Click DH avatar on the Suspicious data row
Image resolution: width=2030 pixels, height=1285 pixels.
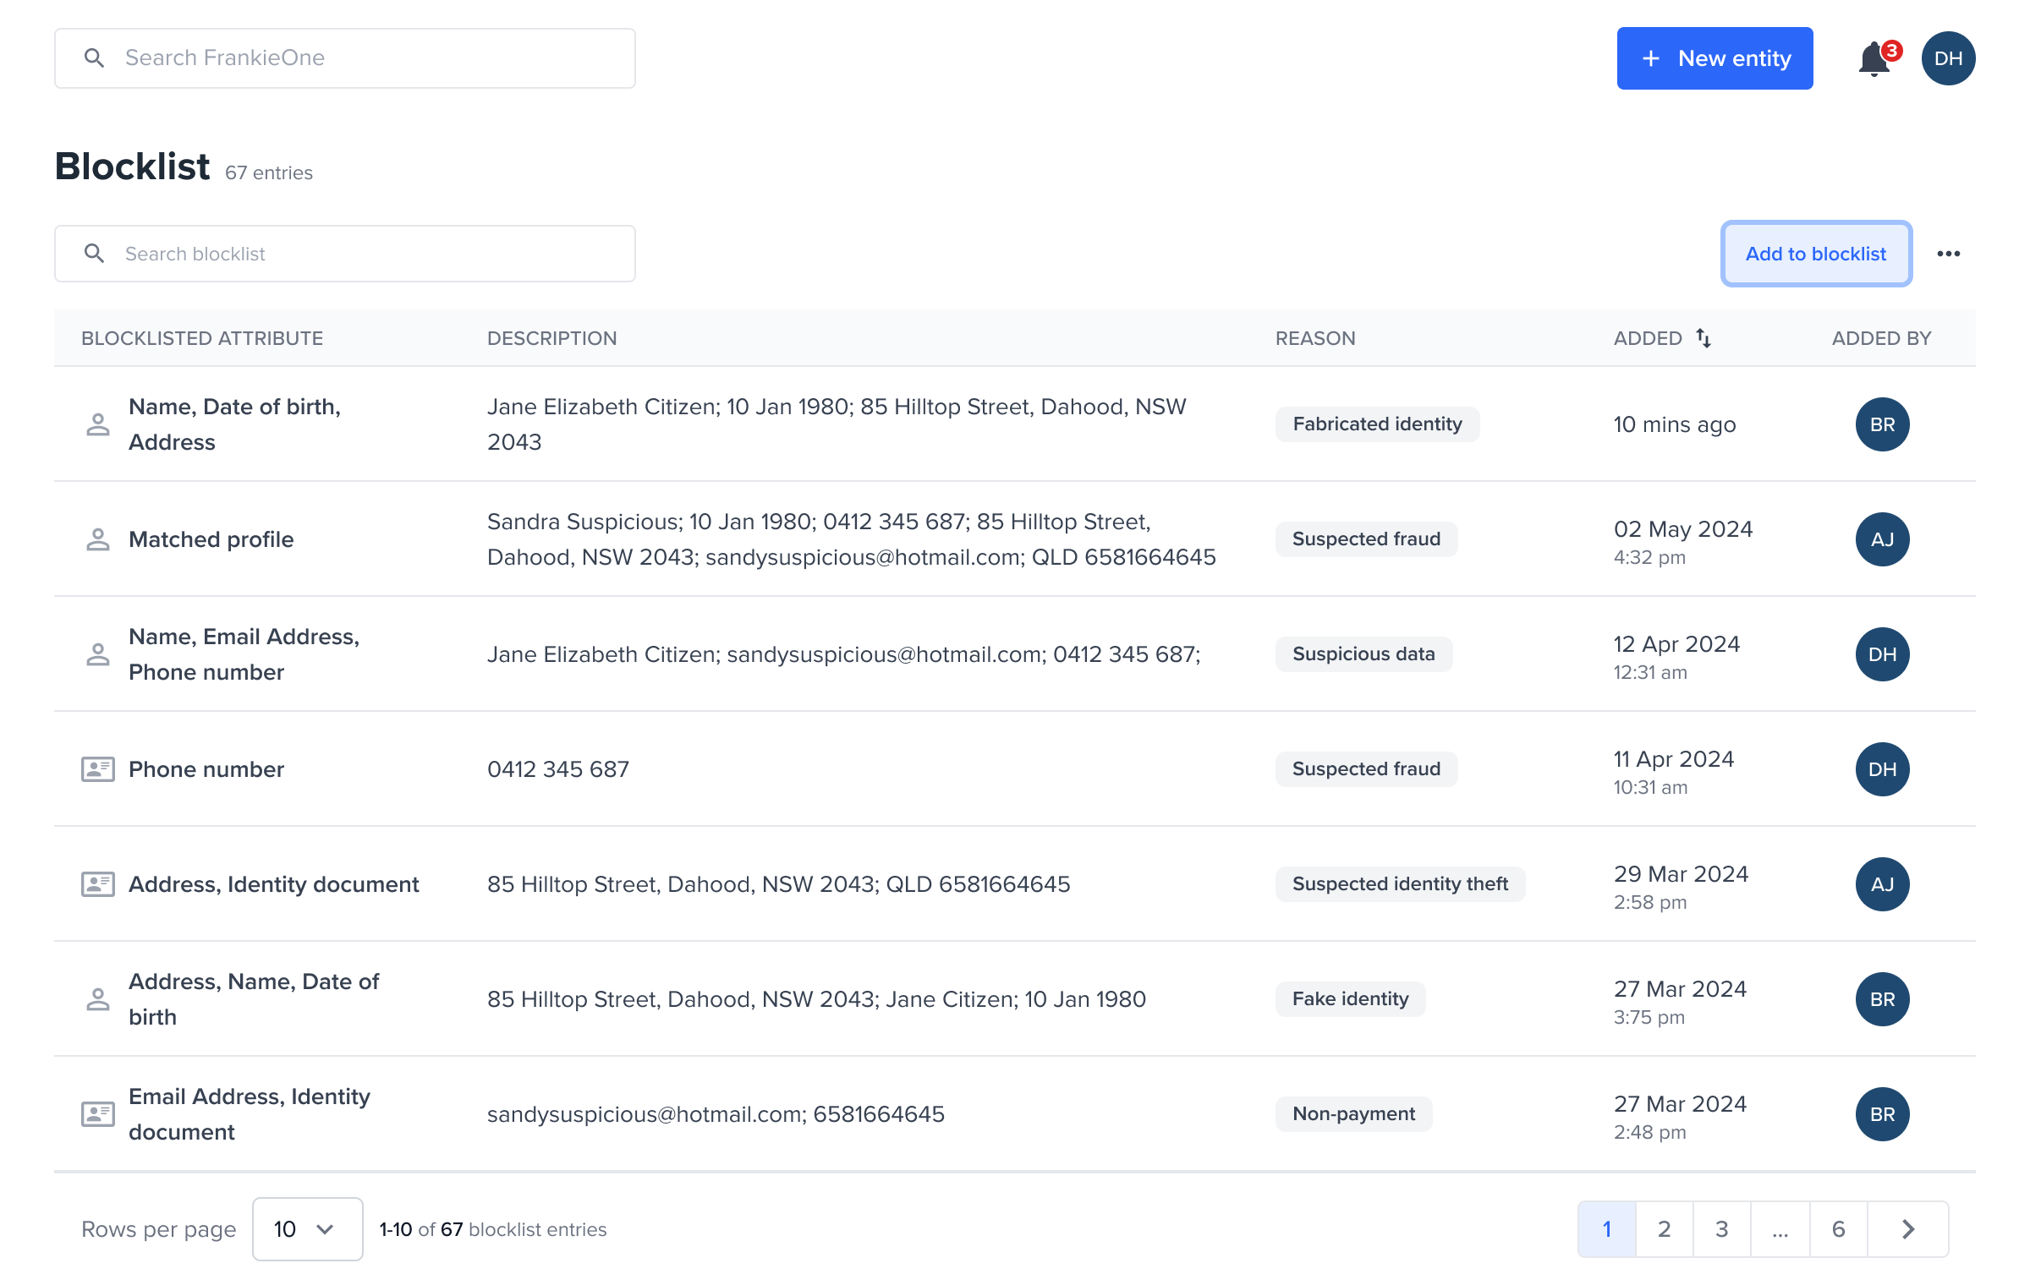tap(1881, 653)
